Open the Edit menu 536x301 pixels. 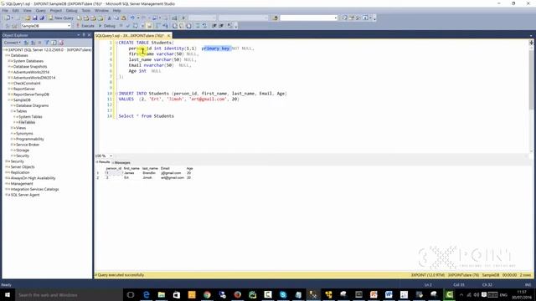16,11
